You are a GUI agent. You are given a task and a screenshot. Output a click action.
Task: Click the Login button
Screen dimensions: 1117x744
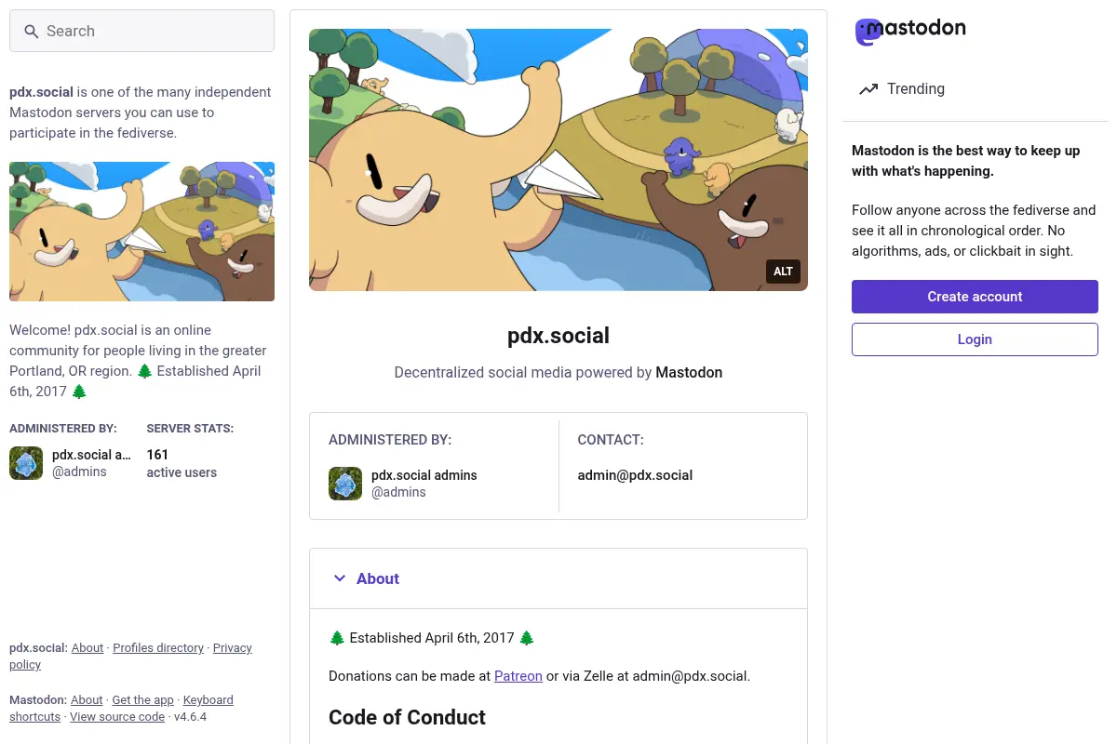pos(975,339)
